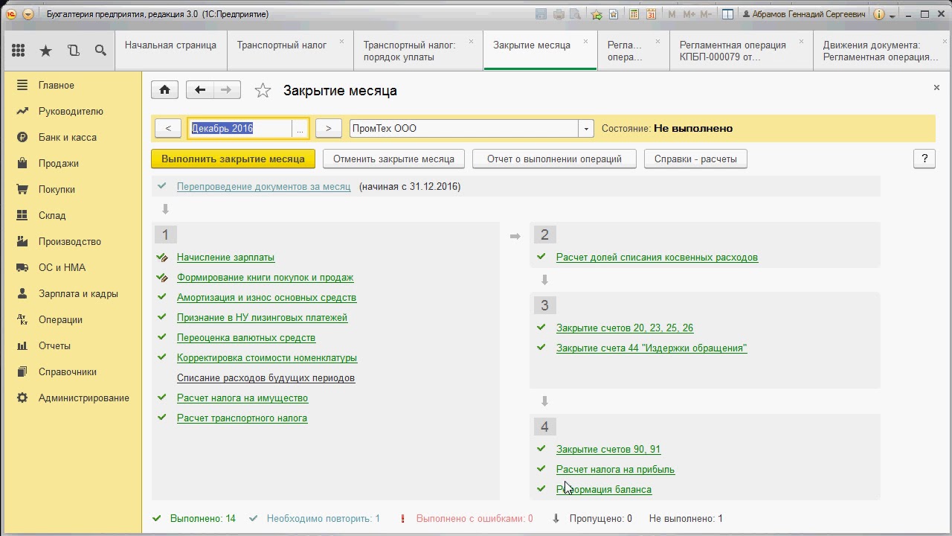Click the Декабрь 2016 period field
Viewport: 952px width, 536px height.
pyautogui.click(x=239, y=128)
